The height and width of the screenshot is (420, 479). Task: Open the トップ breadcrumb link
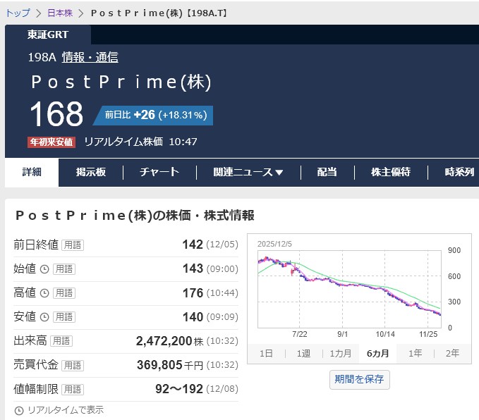pyautogui.click(x=18, y=13)
